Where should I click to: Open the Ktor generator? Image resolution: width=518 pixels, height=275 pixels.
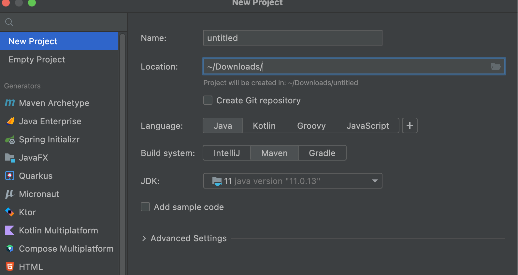tap(59, 212)
